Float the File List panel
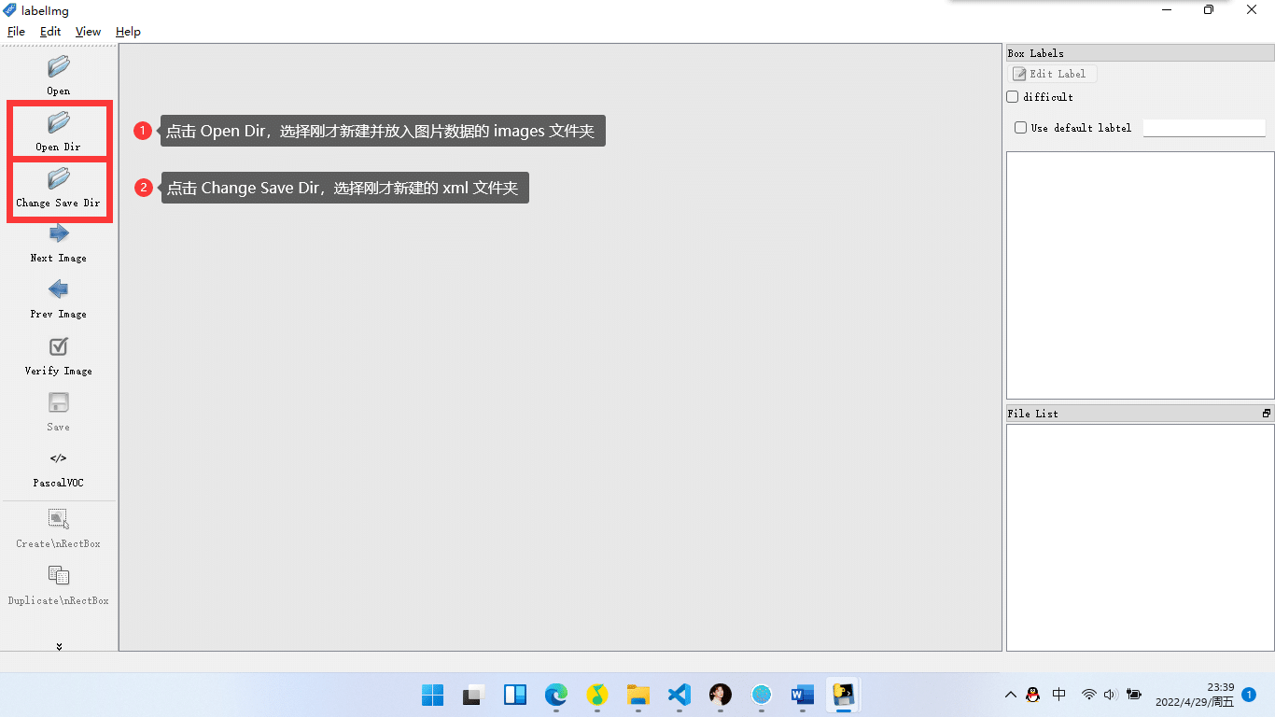Viewport: 1275px width, 717px height. click(x=1267, y=414)
